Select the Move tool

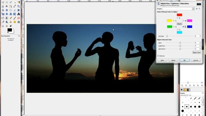[x=7, y=10]
